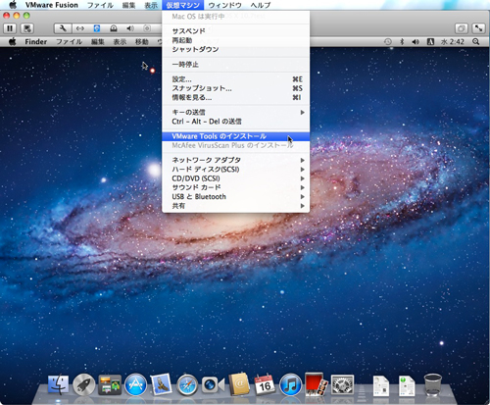Open the 移動 menu in guest Finder
The height and width of the screenshot is (405, 490).
click(x=142, y=41)
